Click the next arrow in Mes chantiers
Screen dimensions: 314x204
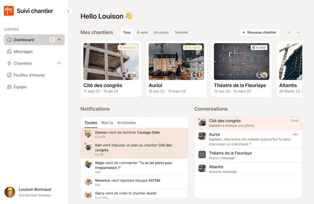tap(298, 32)
